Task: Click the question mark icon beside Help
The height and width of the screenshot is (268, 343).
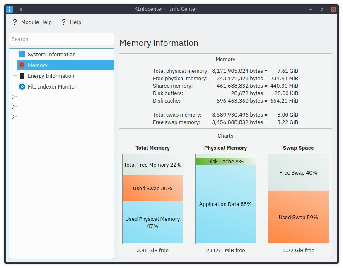Action: tap(64, 22)
